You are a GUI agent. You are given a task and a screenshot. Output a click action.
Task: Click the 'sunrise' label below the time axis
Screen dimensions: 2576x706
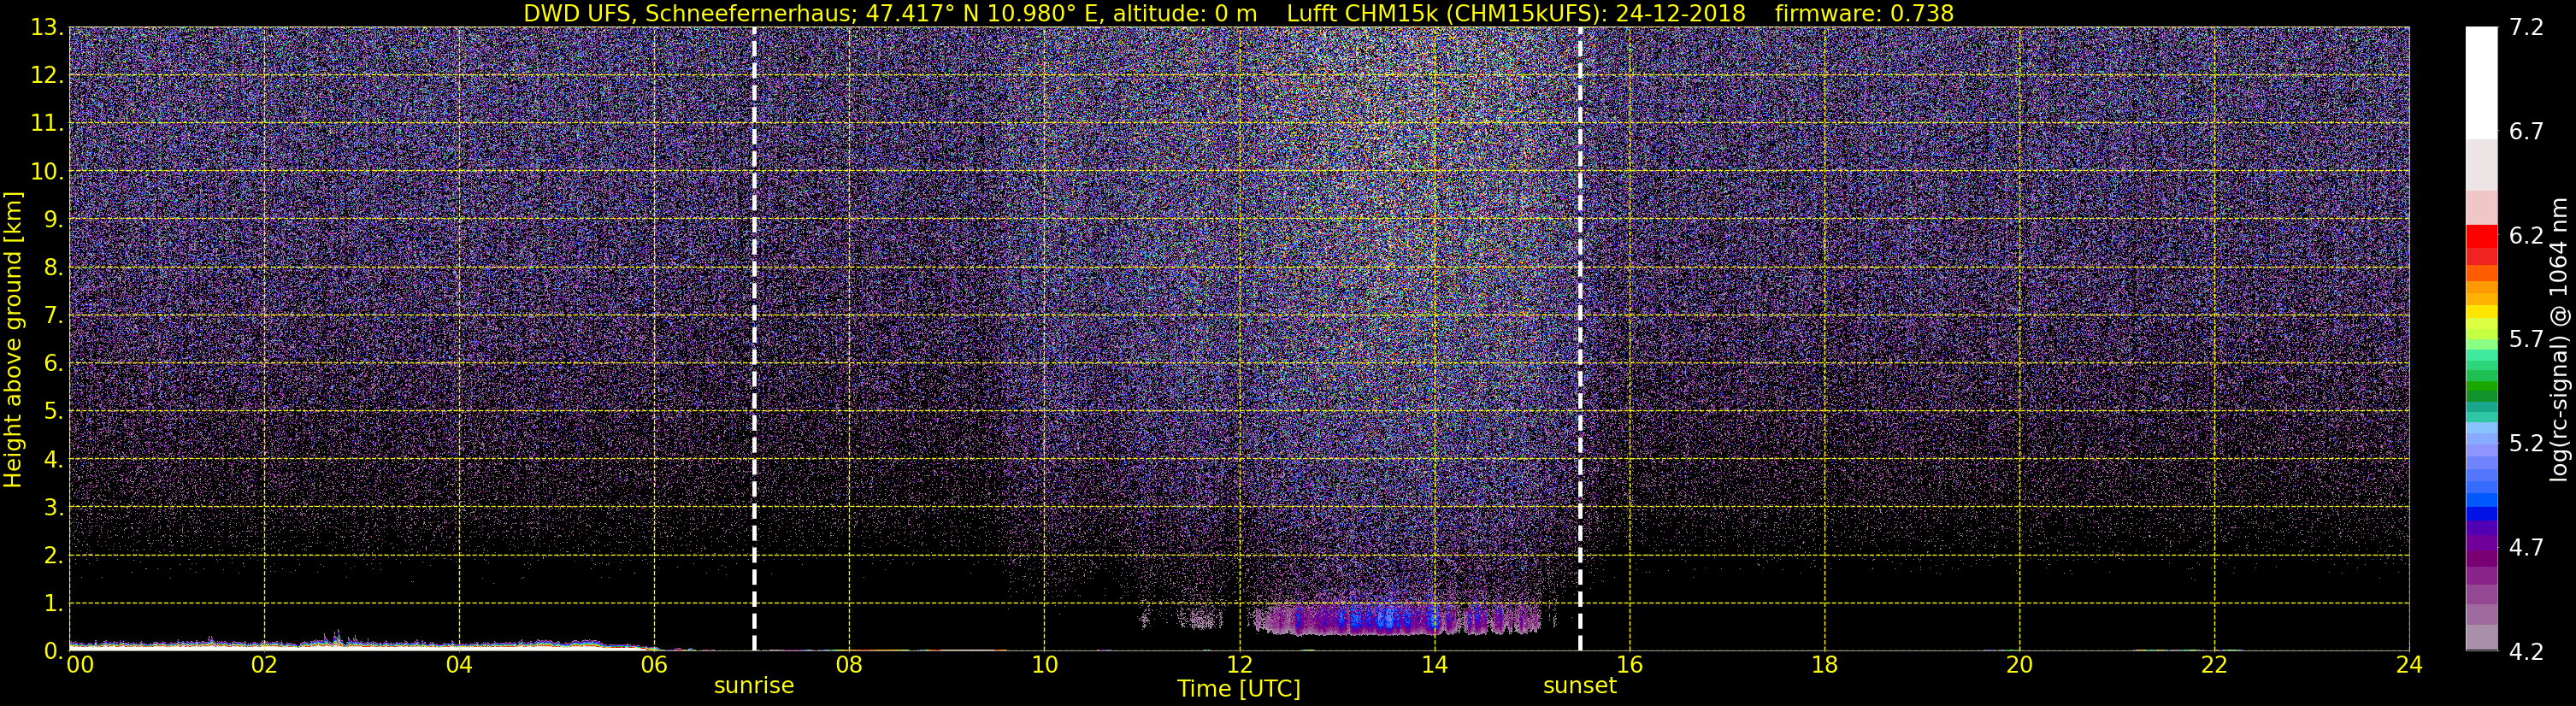[754, 686]
